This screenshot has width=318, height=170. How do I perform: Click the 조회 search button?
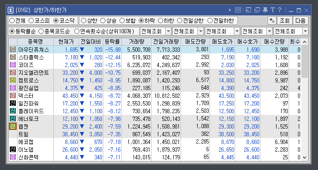pos(284,21)
